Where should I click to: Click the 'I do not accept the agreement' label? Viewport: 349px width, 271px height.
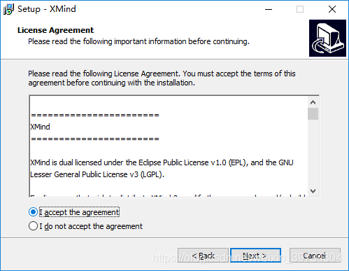coord(91,226)
